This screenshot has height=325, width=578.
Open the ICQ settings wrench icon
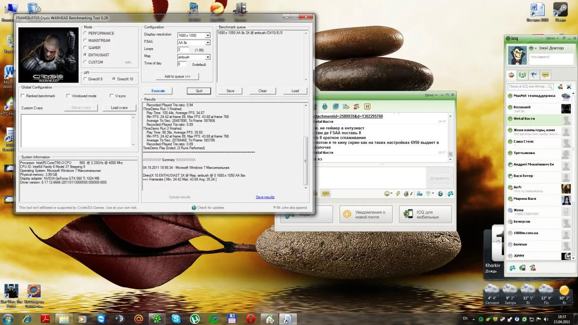[568, 87]
